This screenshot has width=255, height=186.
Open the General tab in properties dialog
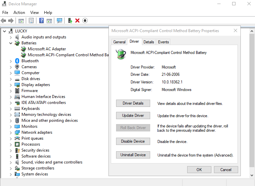pyautogui.click(x=119, y=42)
